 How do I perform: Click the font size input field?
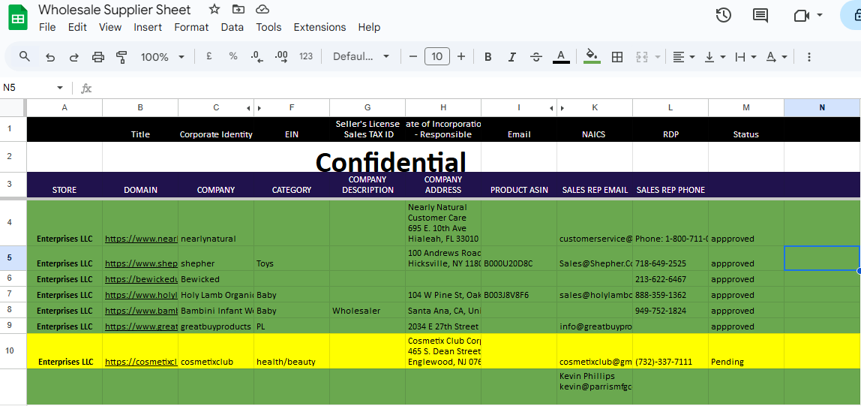click(437, 56)
